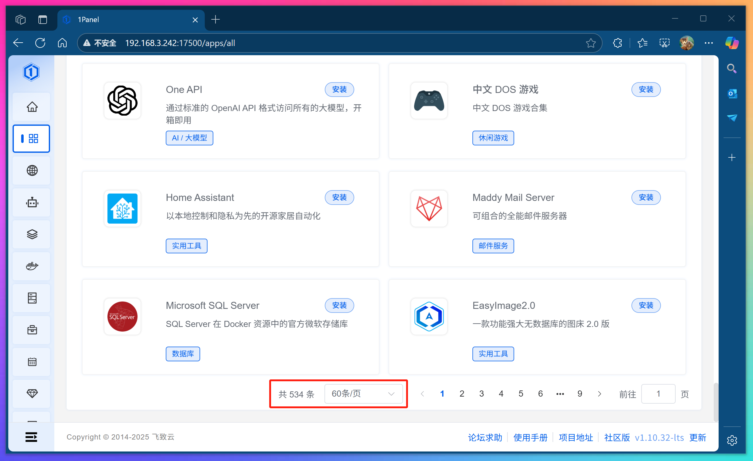Switch to the 1Panel browser tab
This screenshot has height=461, width=753.
point(107,19)
